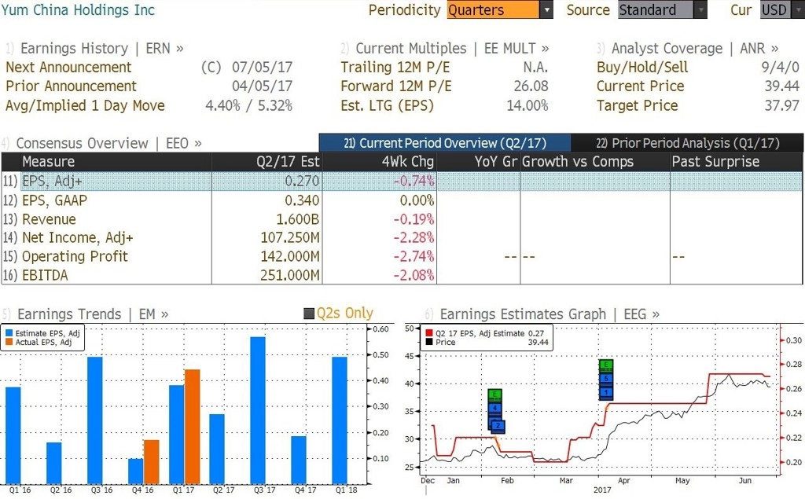Switch to Prior Period Analysis (Q1/17) tab

pos(687,143)
